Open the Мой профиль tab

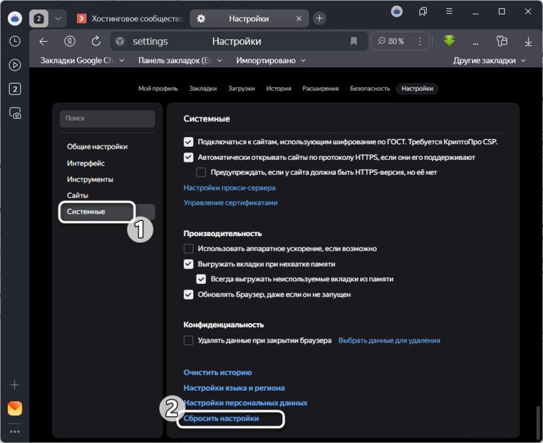158,89
